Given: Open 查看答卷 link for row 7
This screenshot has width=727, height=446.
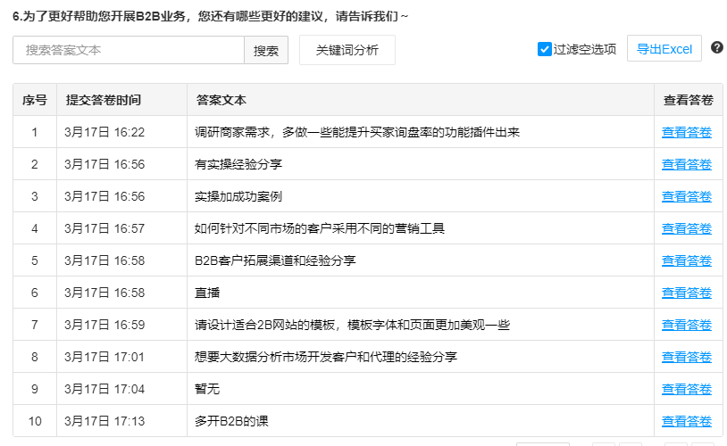Looking at the screenshot, I should point(687,325).
